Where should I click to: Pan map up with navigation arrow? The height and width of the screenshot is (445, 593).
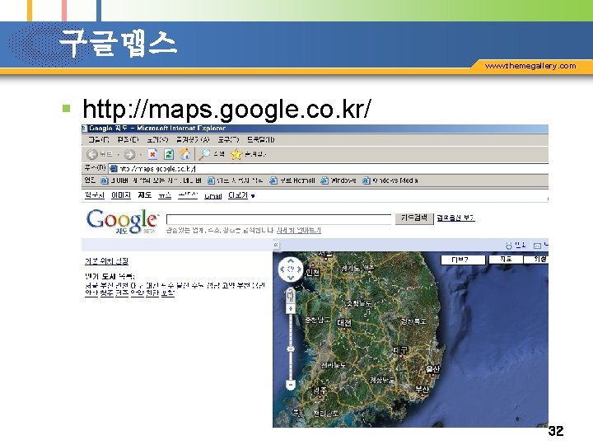coord(291,260)
